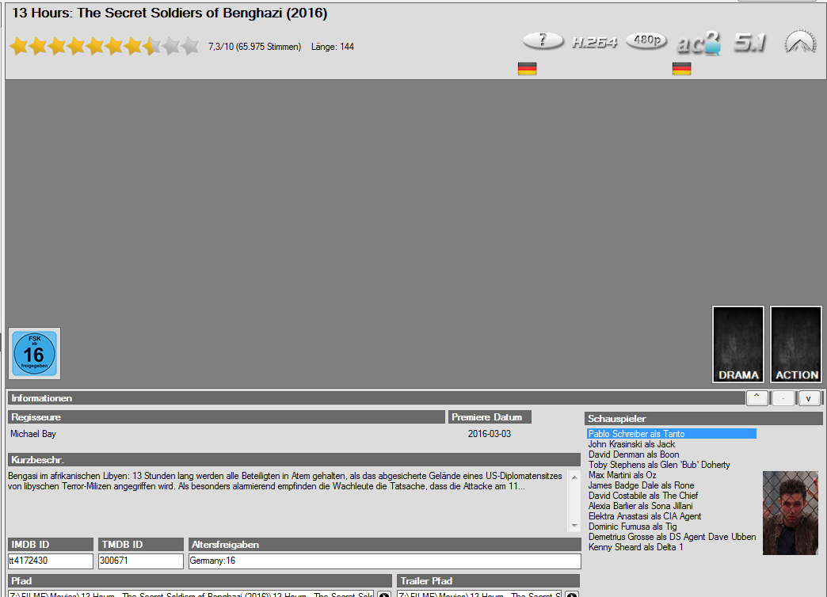Image resolution: width=827 pixels, height=597 pixels.
Task: Click the 'Pfad' section header
Action: click(200, 580)
